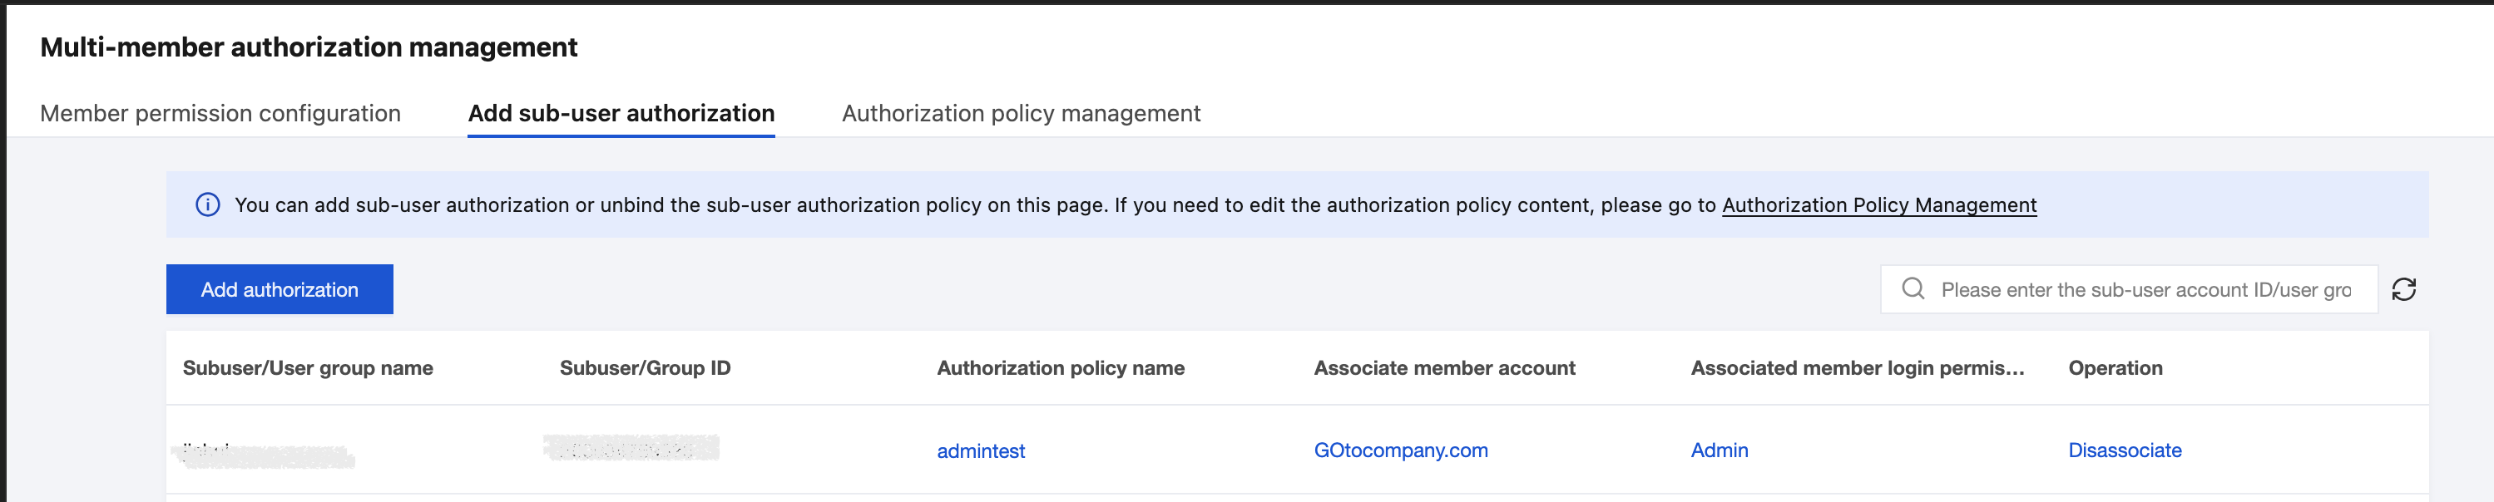The height and width of the screenshot is (502, 2494).
Task: Click the Associated member login permission header
Action: (x=1857, y=367)
